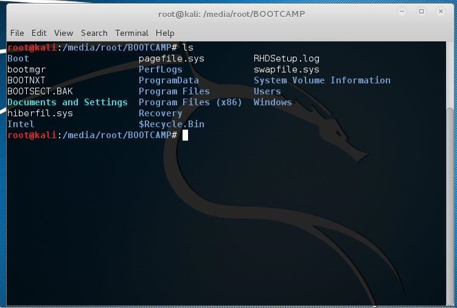Close the terminal window
The image size is (457, 308).
pos(441,12)
